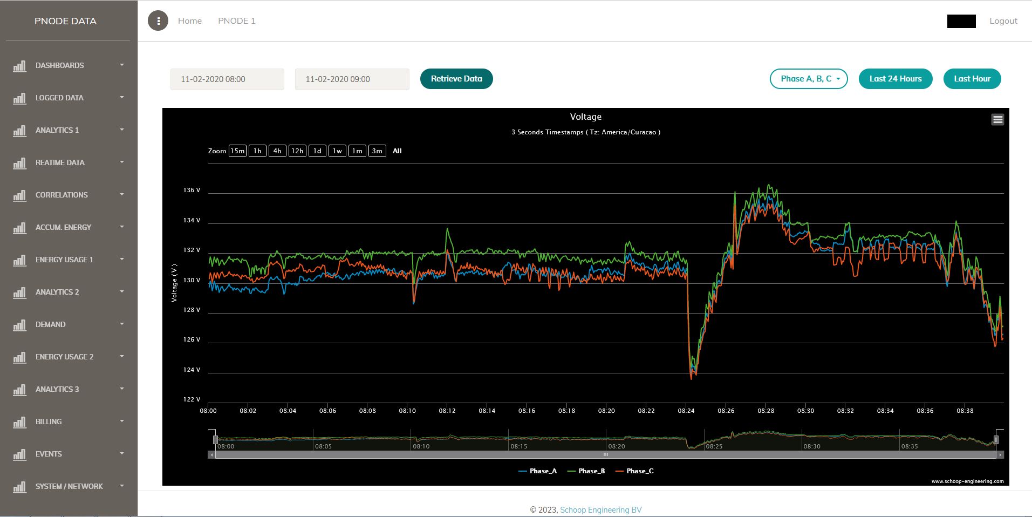This screenshot has height=517, width=1032.
Task: Click the System / Network sidebar icon
Action: (x=19, y=487)
